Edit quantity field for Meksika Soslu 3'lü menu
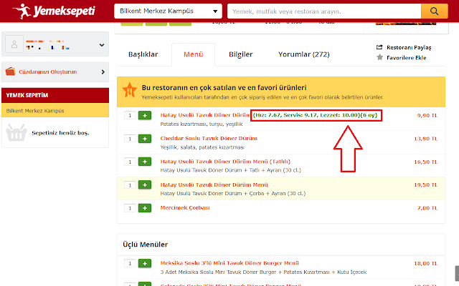This screenshot has height=286, width=459. point(130,263)
